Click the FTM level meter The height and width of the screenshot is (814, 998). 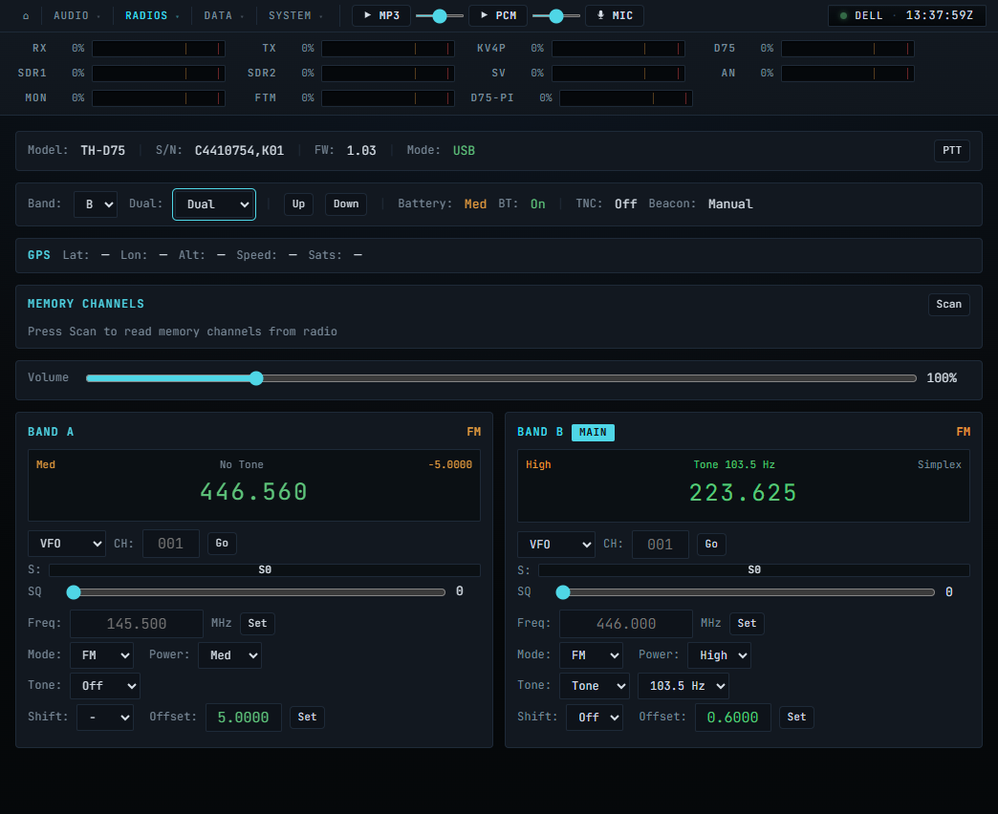[387, 98]
